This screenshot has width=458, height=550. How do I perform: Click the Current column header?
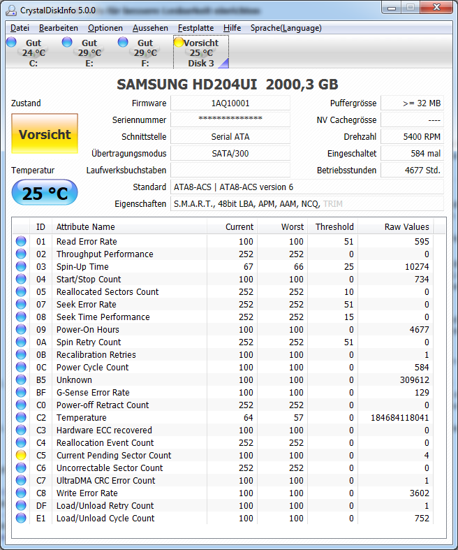tap(232, 227)
